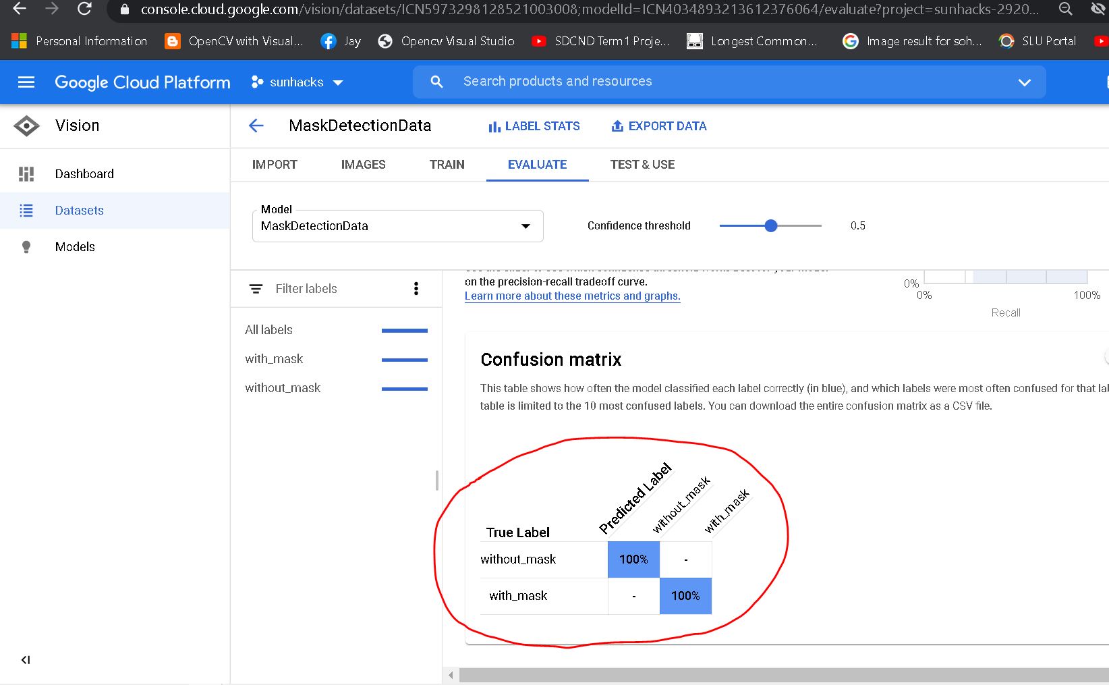Open the Model MaskDetectionData dropdown
The width and height of the screenshot is (1109, 685).
[x=398, y=226]
